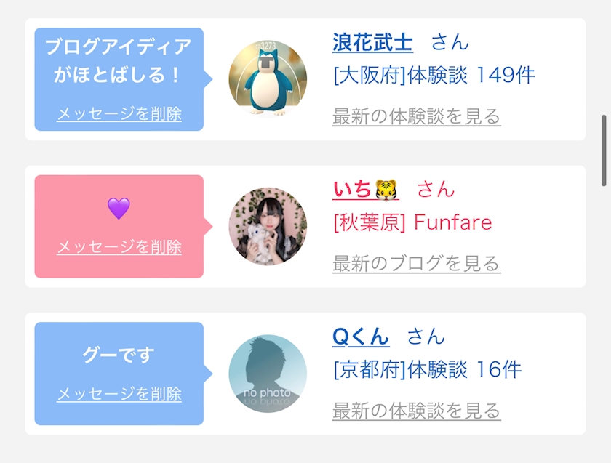Open the Snorlax avatar of 浪花武士
The width and height of the screenshot is (611, 463).
(268, 79)
